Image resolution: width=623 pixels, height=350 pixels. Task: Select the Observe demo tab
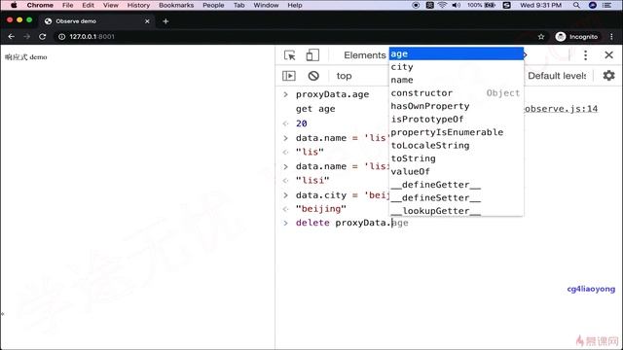97,21
